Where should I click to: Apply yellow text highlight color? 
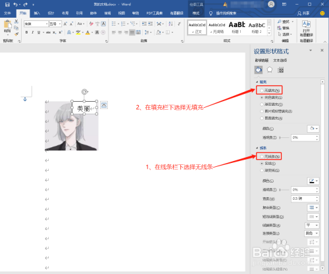point(78,32)
